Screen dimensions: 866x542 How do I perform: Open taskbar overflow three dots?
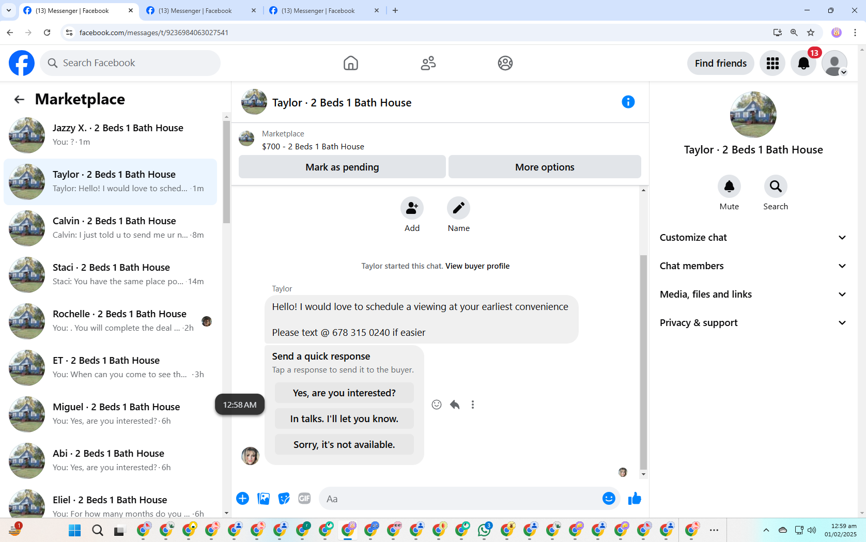click(714, 530)
